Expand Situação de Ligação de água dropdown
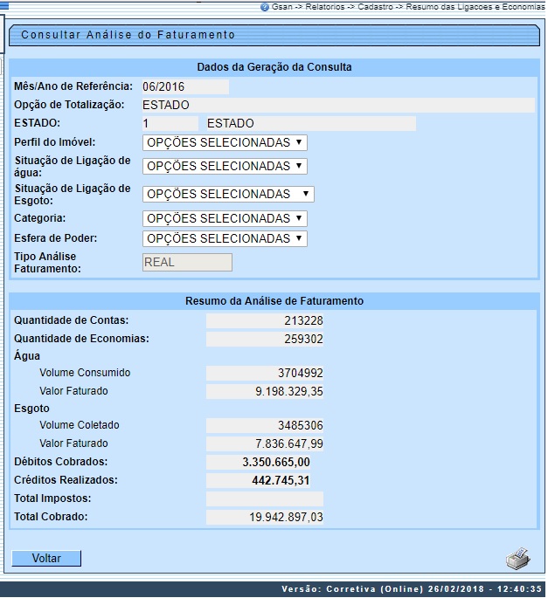The image size is (548, 598). (x=225, y=166)
